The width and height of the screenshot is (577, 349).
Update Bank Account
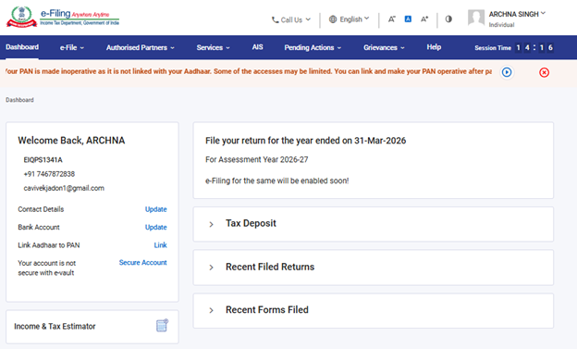pos(155,228)
